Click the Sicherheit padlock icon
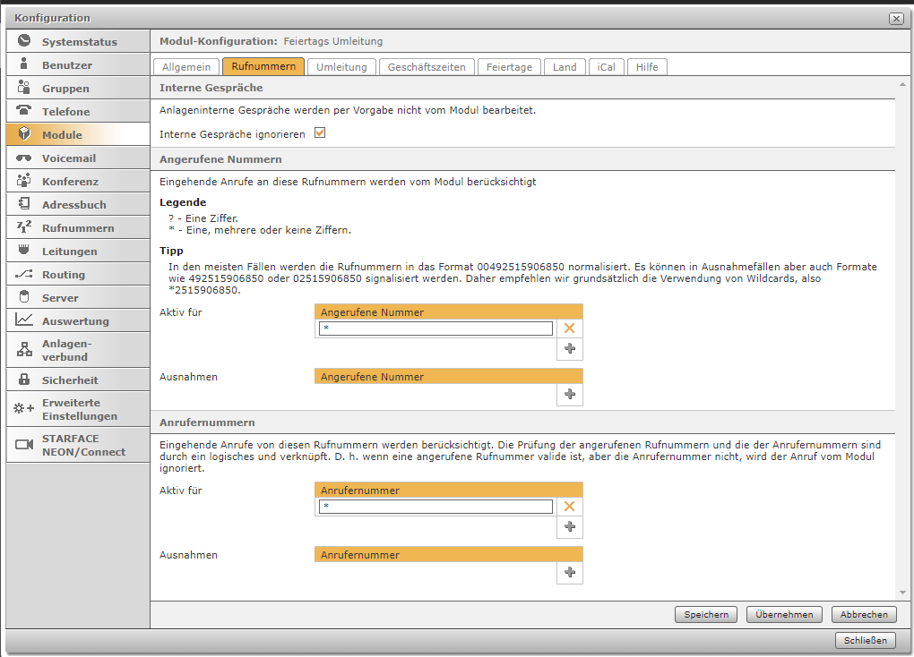The width and height of the screenshot is (914, 657). click(24, 380)
